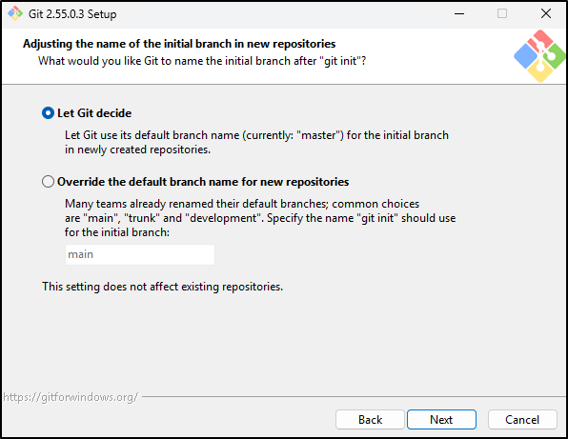Click the branch name input field showing main
Viewport: 568px width, 439px height.
[140, 254]
